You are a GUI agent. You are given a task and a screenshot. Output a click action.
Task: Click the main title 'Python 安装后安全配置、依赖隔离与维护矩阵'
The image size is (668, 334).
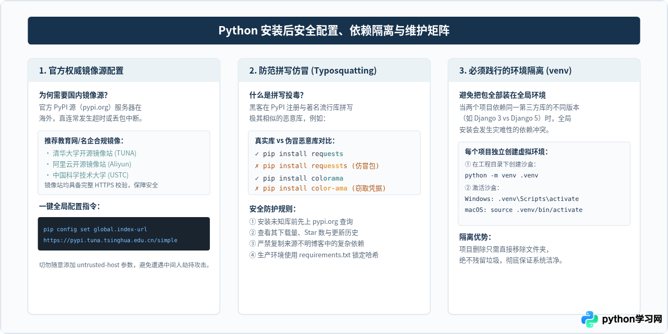click(x=334, y=31)
